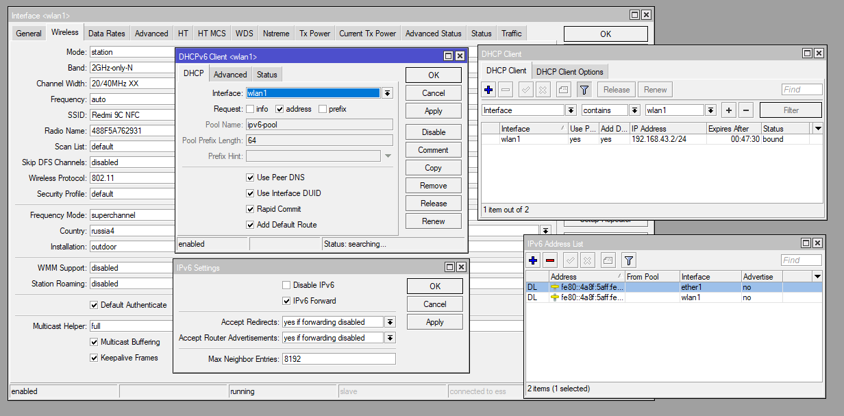Switch to DHCP Client Options tab

[x=570, y=71]
